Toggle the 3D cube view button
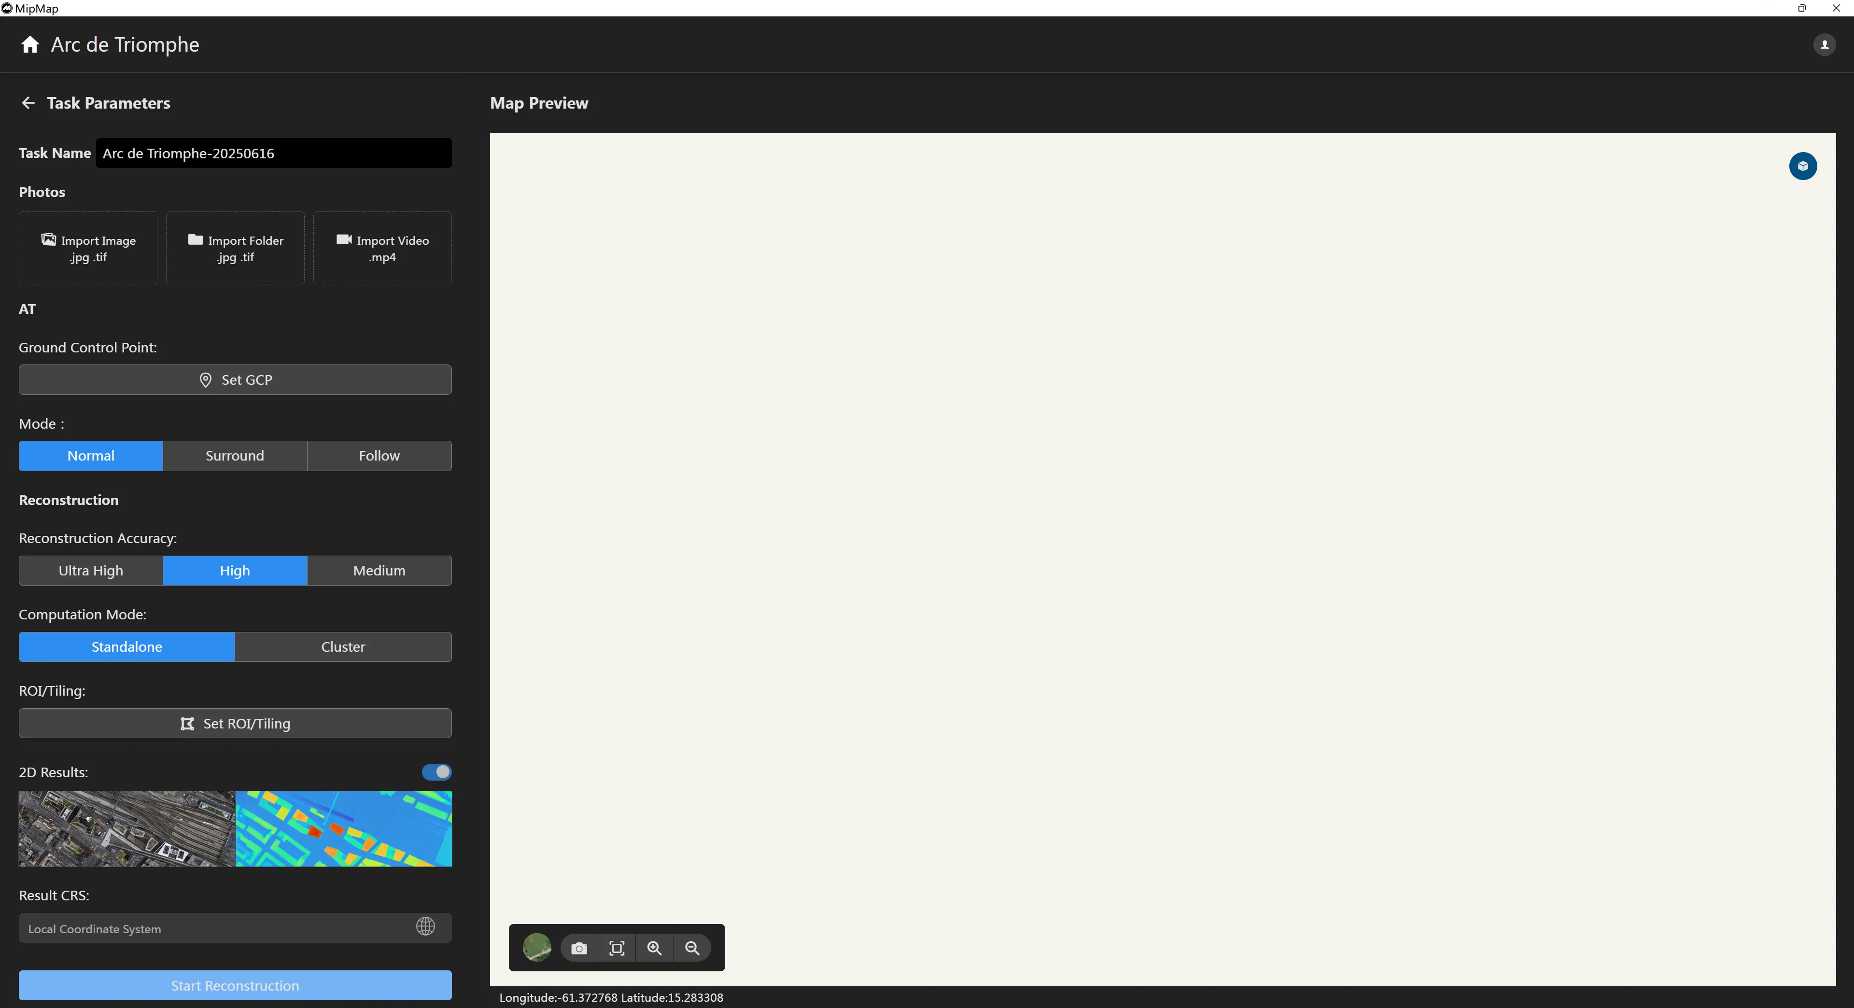The width and height of the screenshot is (1854, 1008). point(1802,166)
